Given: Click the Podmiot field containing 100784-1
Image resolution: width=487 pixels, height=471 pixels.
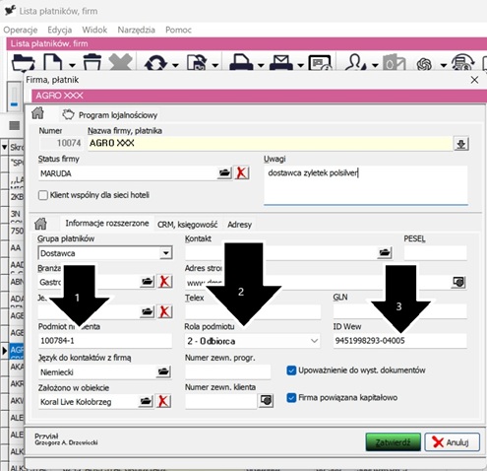Looking at the screenshot, I should 105,341.
